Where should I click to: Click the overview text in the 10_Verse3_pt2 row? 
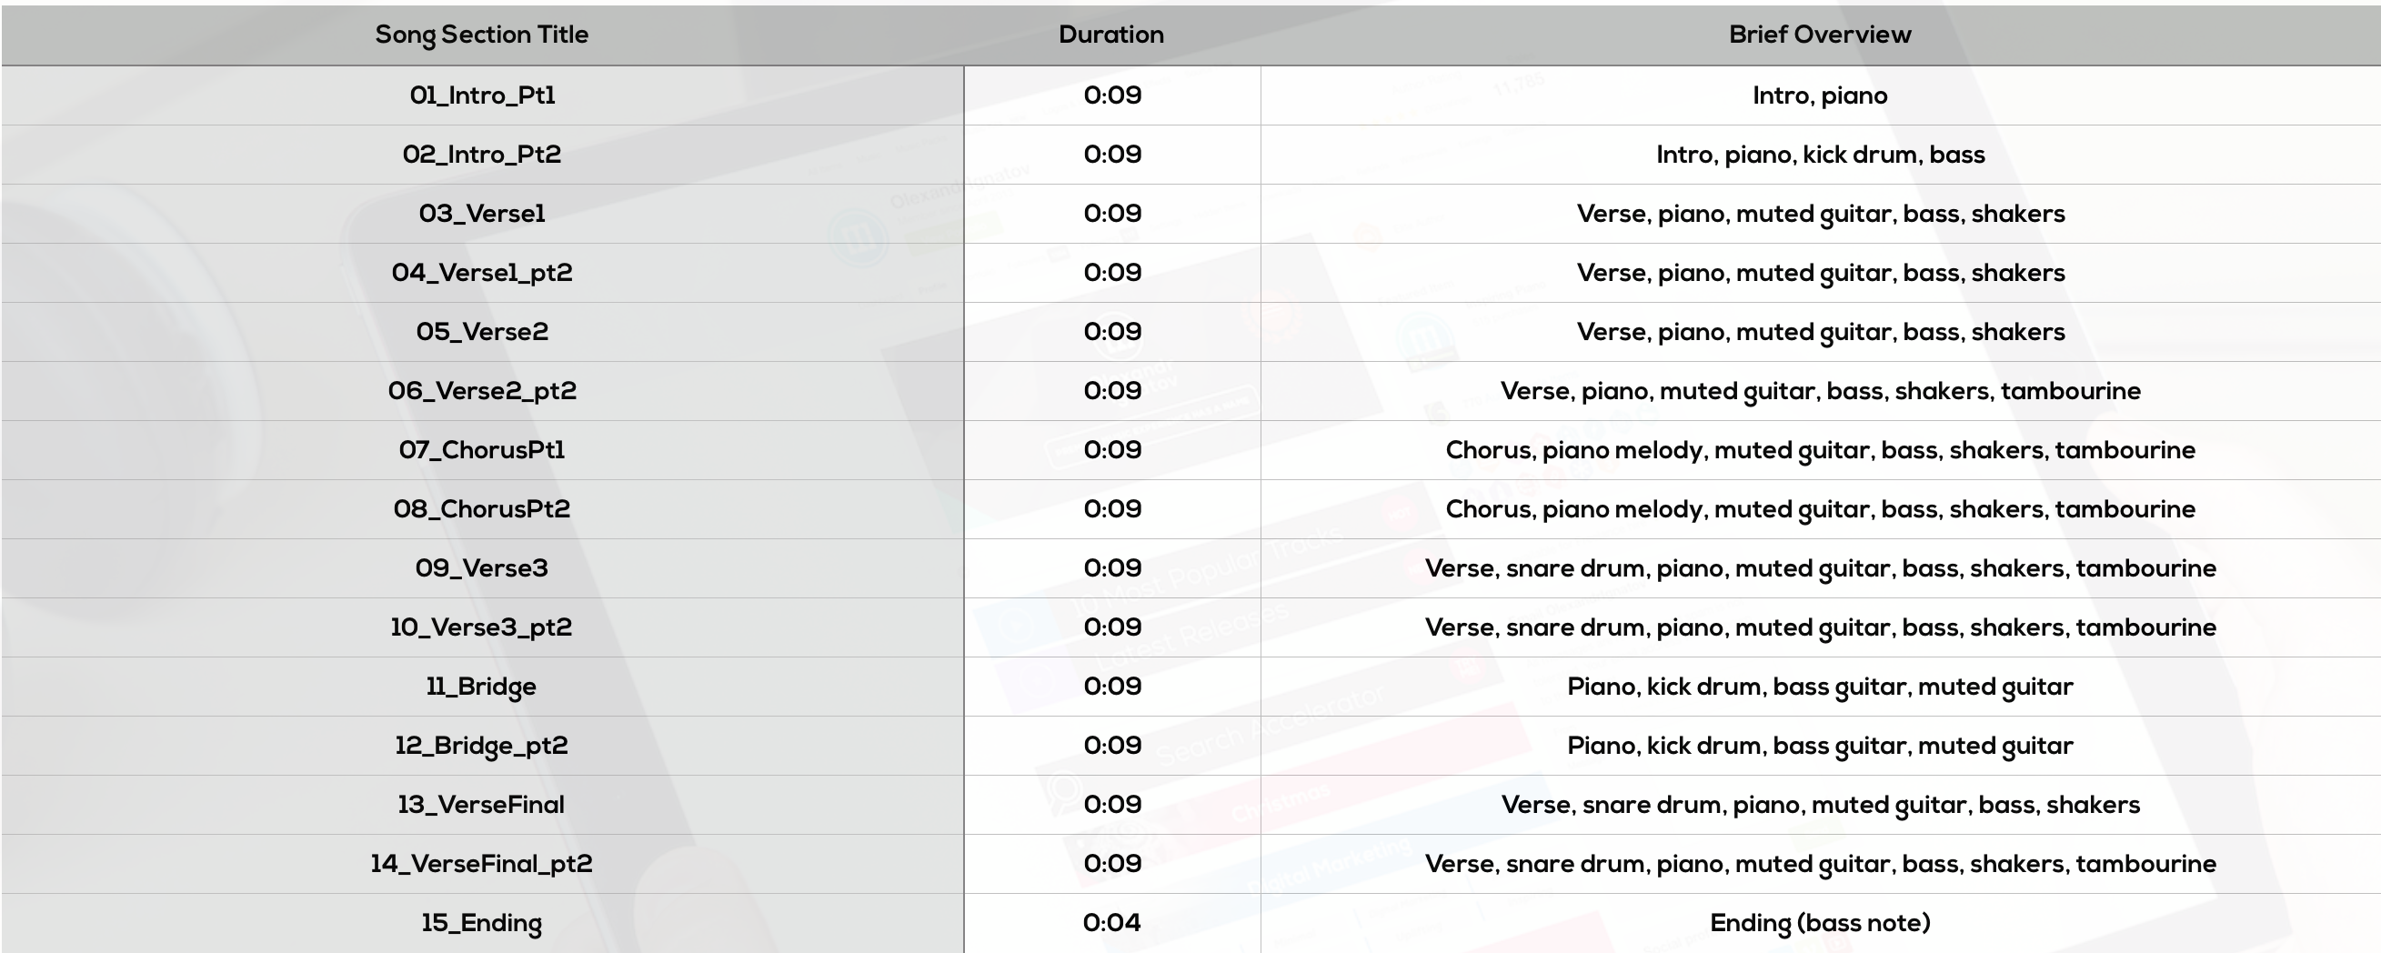coord(1820,628)
